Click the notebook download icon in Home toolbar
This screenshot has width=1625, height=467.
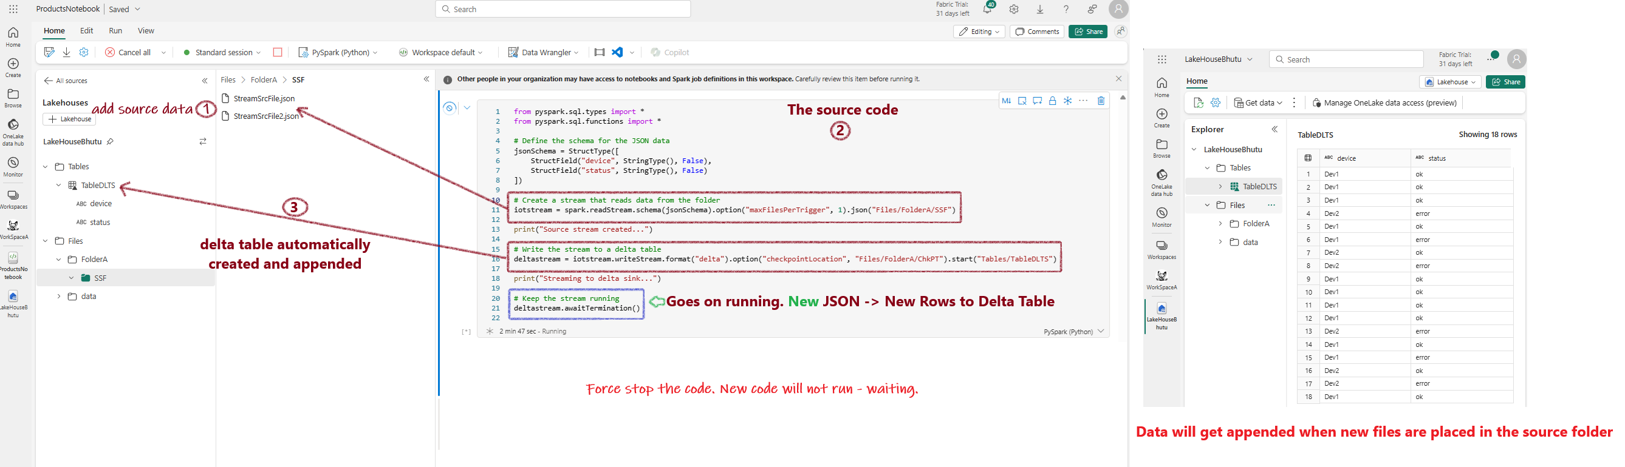[66, 52]
